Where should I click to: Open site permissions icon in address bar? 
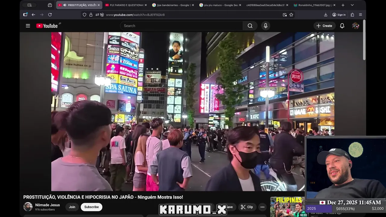point(97,15)
